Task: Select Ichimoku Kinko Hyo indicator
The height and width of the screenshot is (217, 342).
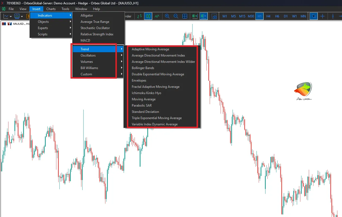Action: (x=146, y=93)
